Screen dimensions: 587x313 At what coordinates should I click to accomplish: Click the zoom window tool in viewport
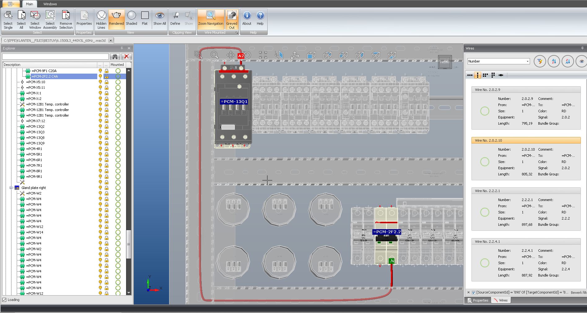pyautogui.click(x=198, y=55)
